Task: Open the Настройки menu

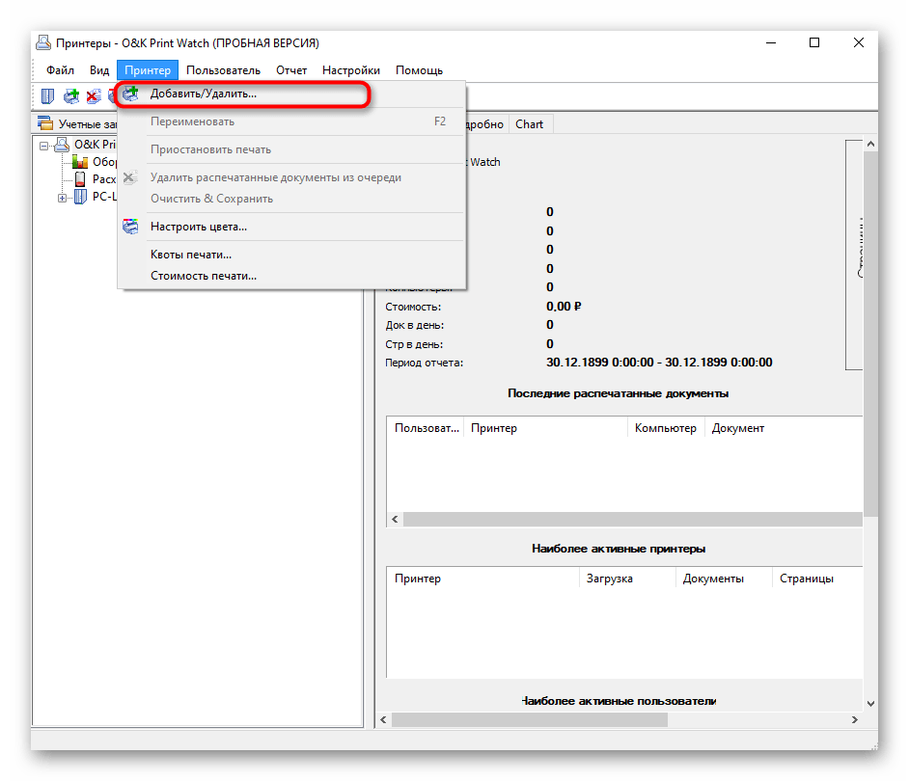Action: pos(350,70)
